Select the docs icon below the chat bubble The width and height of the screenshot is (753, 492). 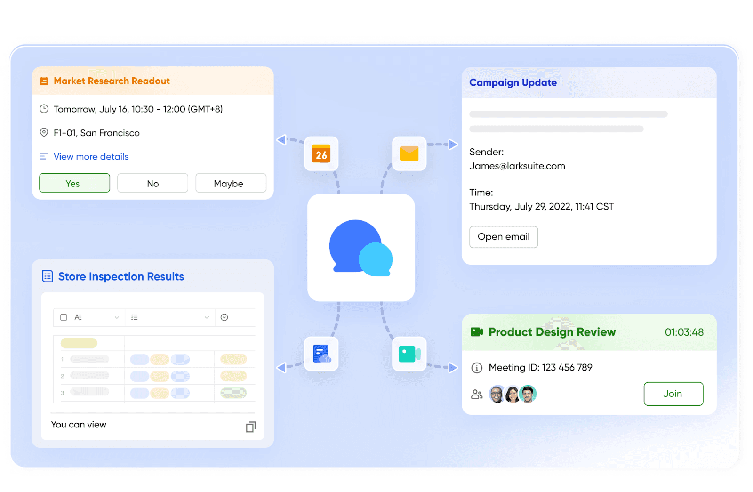click(x=320, y=354)
